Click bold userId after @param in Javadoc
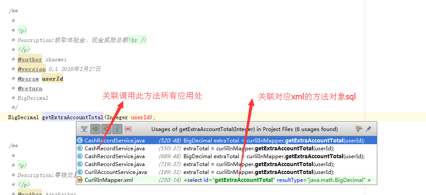Screen dimensions: 426x195 [52, 79]
